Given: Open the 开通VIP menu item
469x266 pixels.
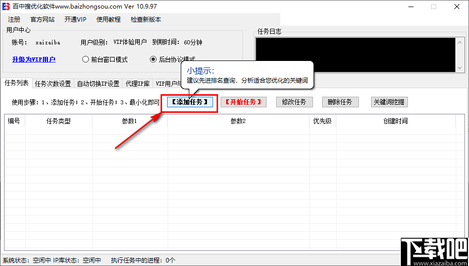Looking at the screenshot, I should coord(75,20).
